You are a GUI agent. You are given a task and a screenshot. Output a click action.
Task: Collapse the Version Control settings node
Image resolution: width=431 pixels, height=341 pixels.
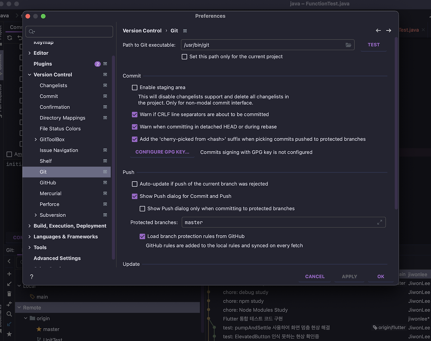point(30,74)
